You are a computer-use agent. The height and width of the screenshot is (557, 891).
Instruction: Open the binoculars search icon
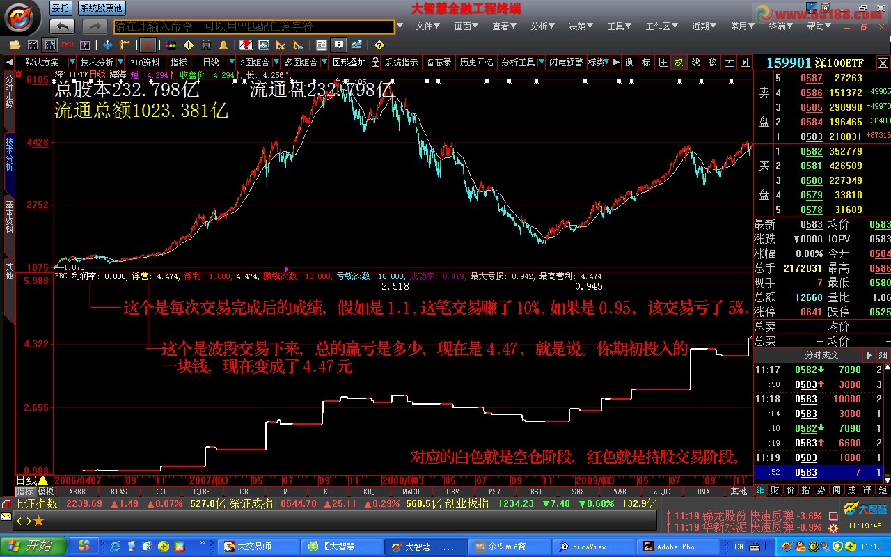pos(206,45)
